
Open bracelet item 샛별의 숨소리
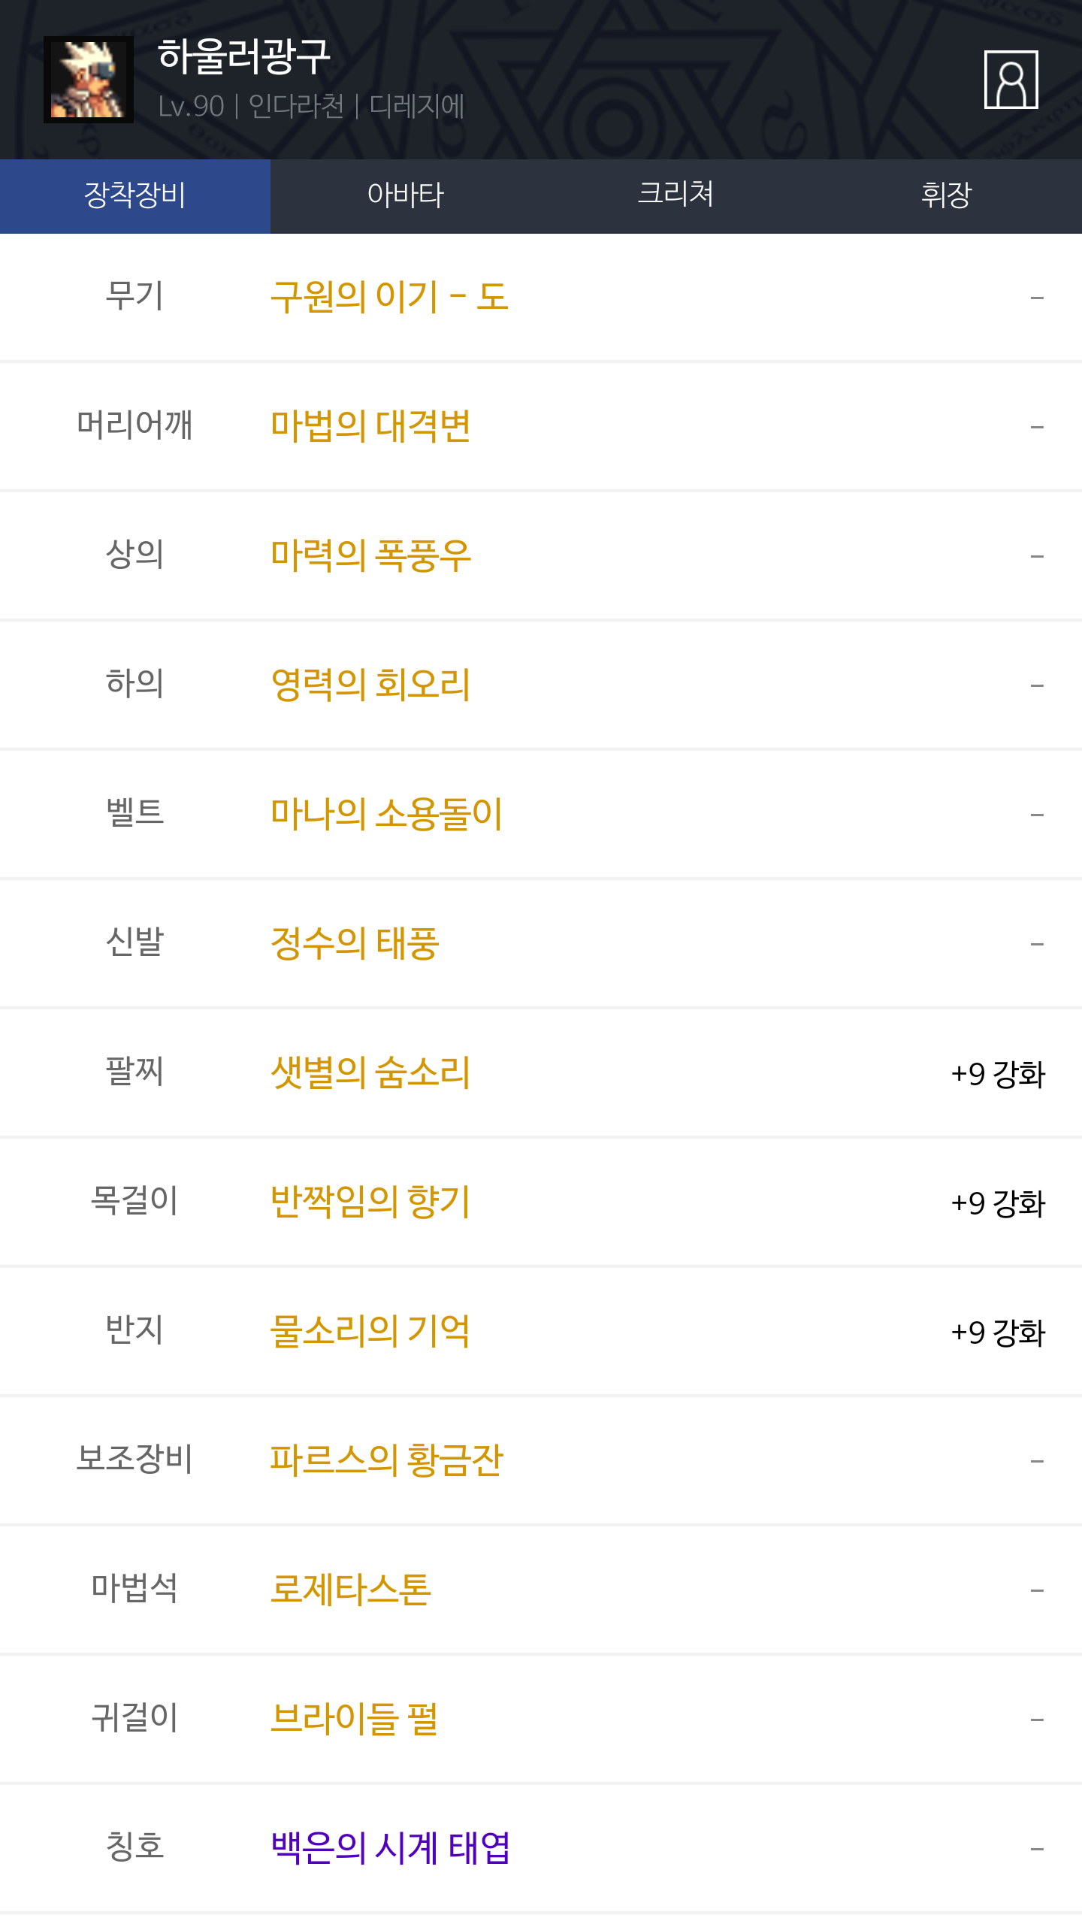click(370, 1072)
